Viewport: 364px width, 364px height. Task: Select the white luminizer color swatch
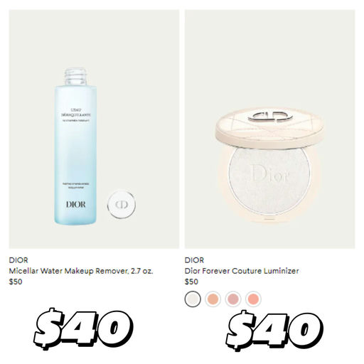point(193,299)
